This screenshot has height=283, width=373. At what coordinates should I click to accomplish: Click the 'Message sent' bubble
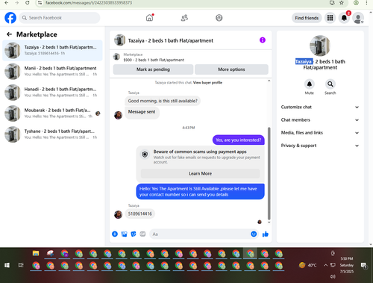coord(142,112)
